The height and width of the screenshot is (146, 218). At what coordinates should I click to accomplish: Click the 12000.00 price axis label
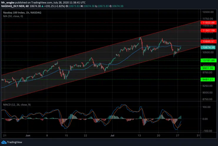[208, 12]
